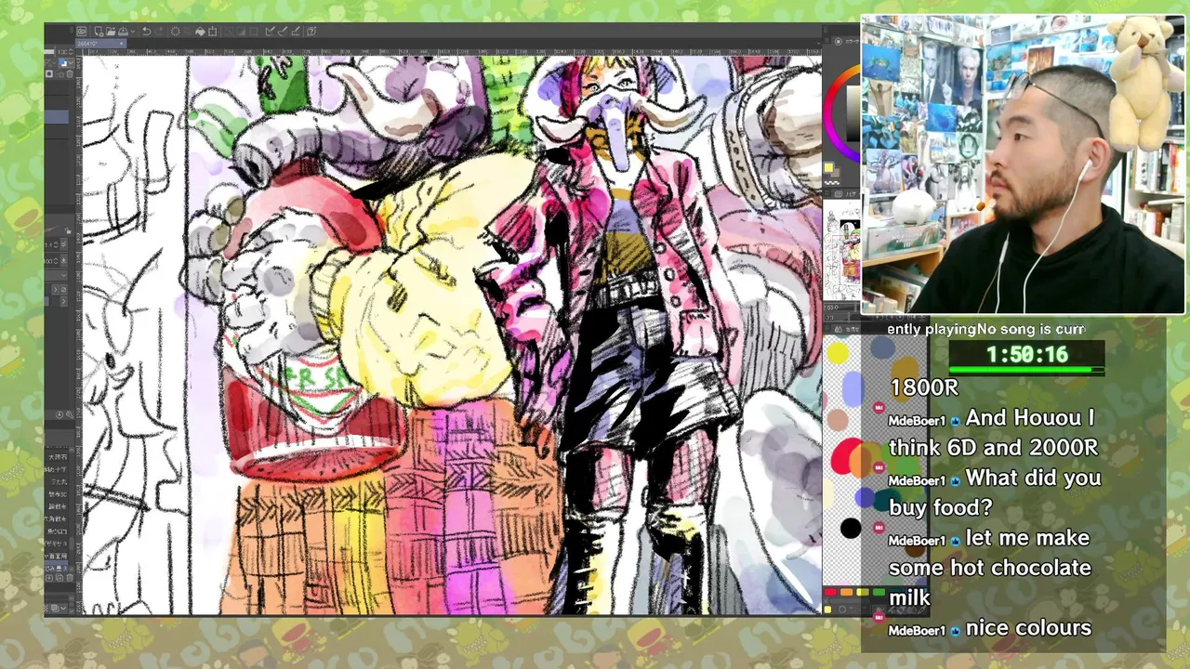Click the Fill bucket toolbar icon
This screenshot has height=669, width=1190.
(x=200, y=32)
